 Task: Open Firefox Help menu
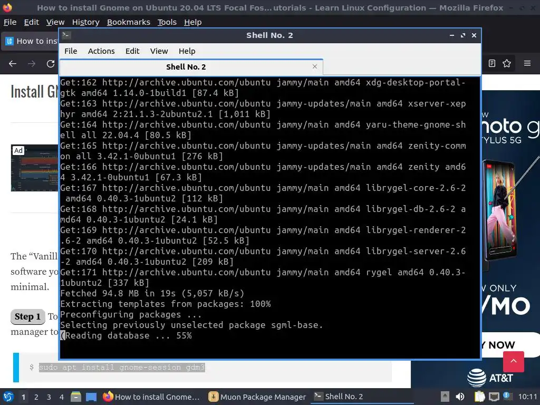[x=193, y=22]
